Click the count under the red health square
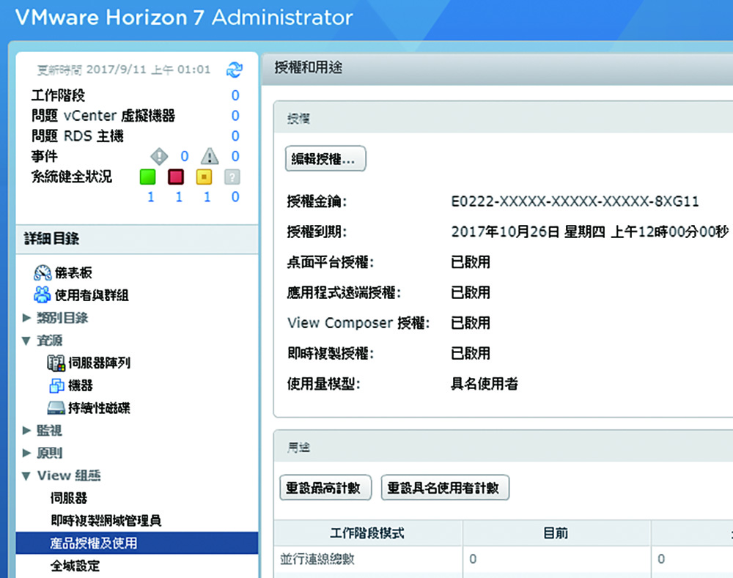 (179, 197)
